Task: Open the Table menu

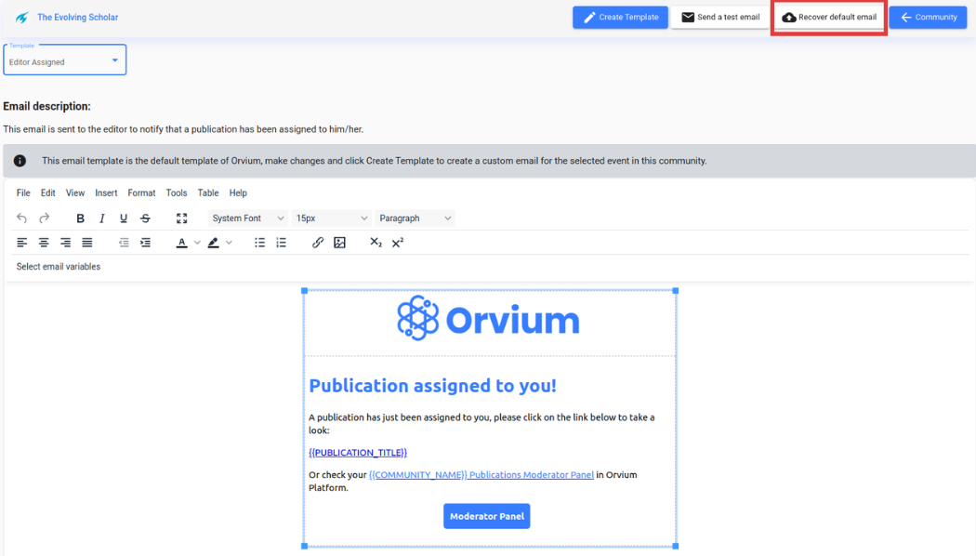Action: point(208,193)
